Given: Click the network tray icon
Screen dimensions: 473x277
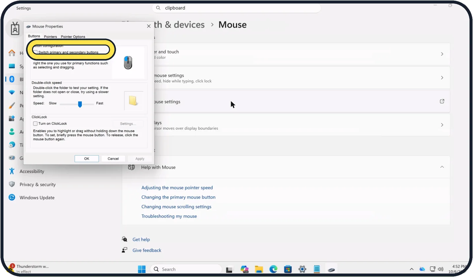Looking at the screenshot, I should (x=433, y=269).
